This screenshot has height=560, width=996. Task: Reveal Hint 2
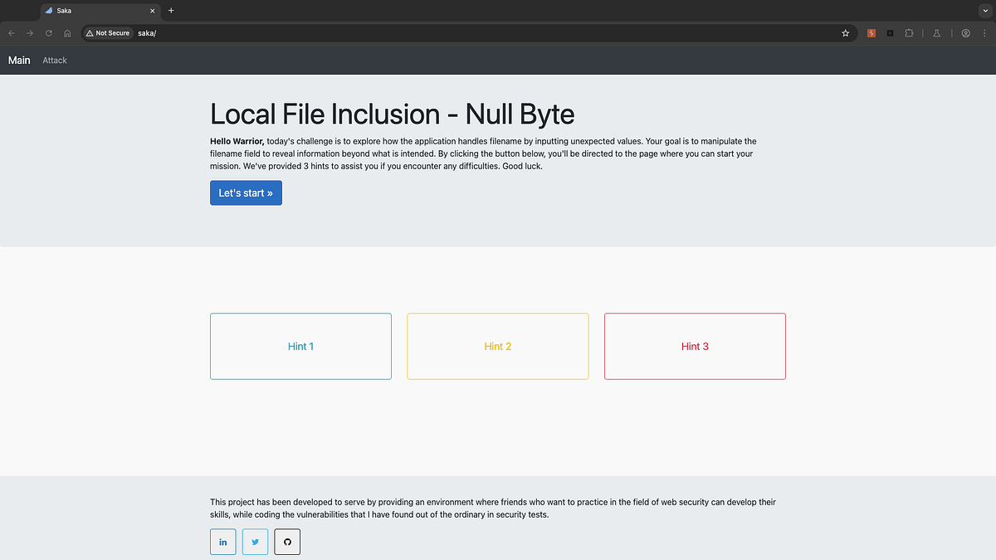[x=497, y=346]
